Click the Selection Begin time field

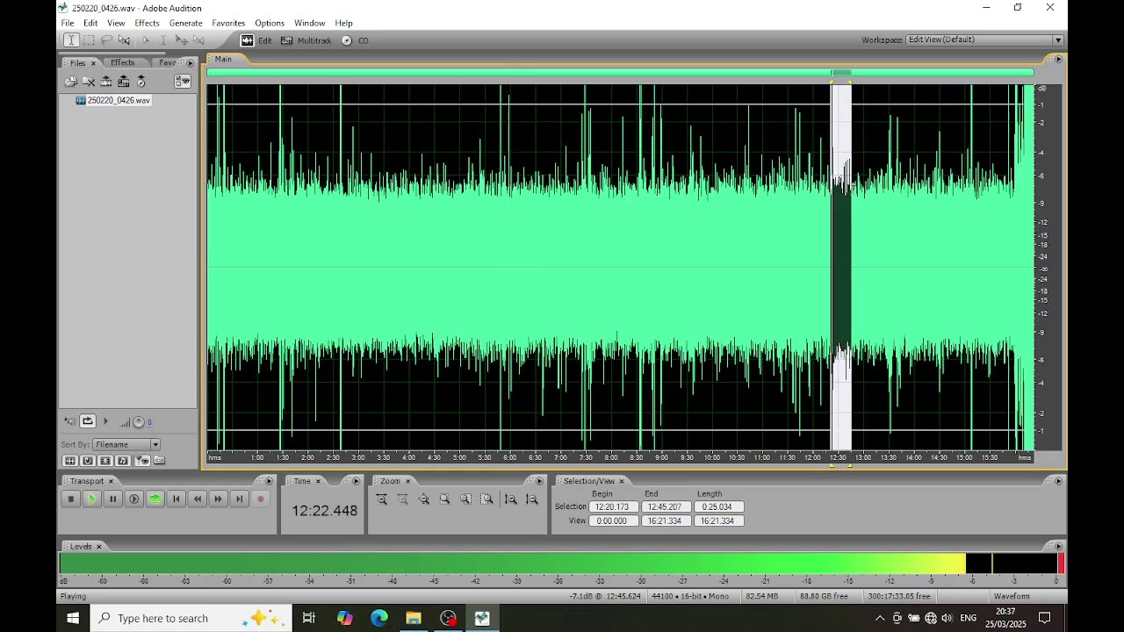coord(612,506)
